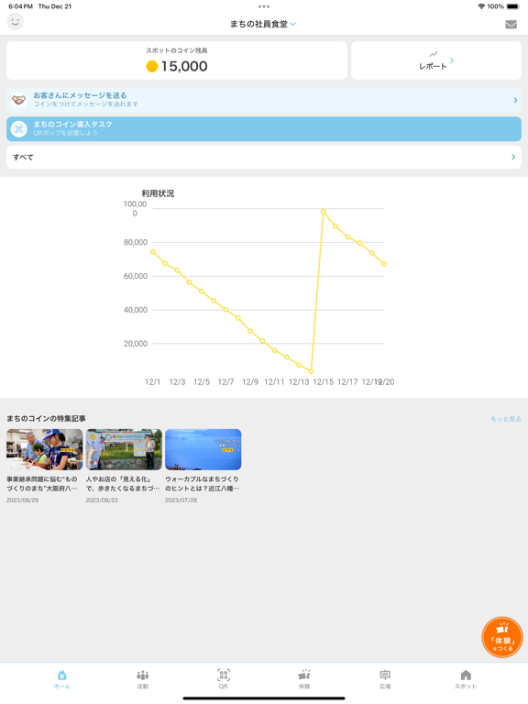528x704 pixels.
Task: Tap the 15,000 coin balance value
Action: [184, 66]
